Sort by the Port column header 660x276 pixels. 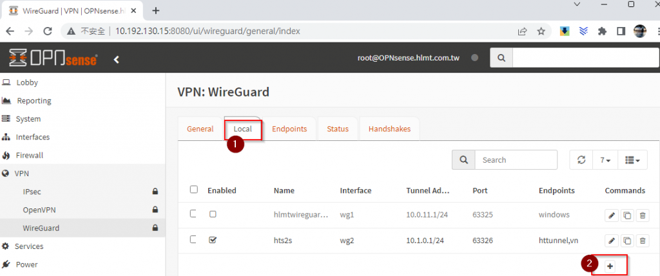pyautogui.click(x=480, y=190)
